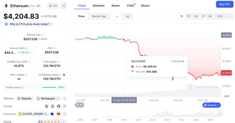Expand the Contracts list chevron
The height and width of the screenshot is (123, 235).
(64, 114)
